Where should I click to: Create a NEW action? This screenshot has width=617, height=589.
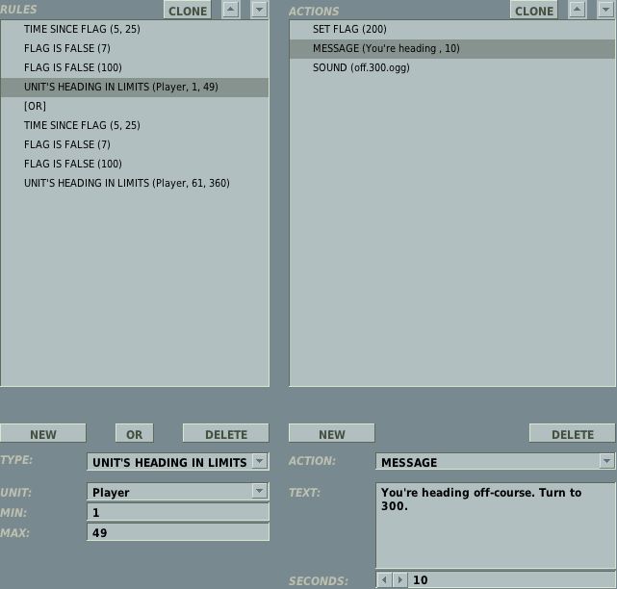click(332, 434)
